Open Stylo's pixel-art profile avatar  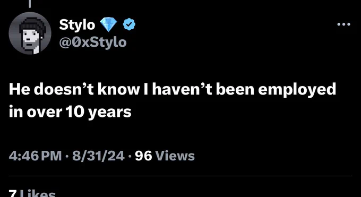click(x=30, y=33)
